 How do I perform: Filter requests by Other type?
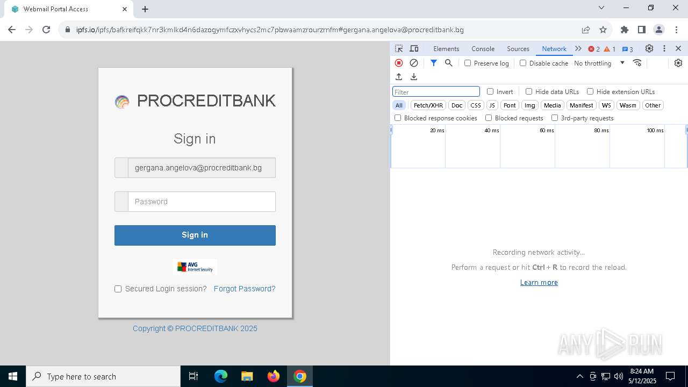tap(653, 105)
